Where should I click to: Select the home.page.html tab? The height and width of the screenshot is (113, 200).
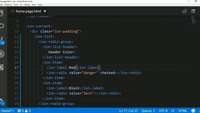click(28, 11)
